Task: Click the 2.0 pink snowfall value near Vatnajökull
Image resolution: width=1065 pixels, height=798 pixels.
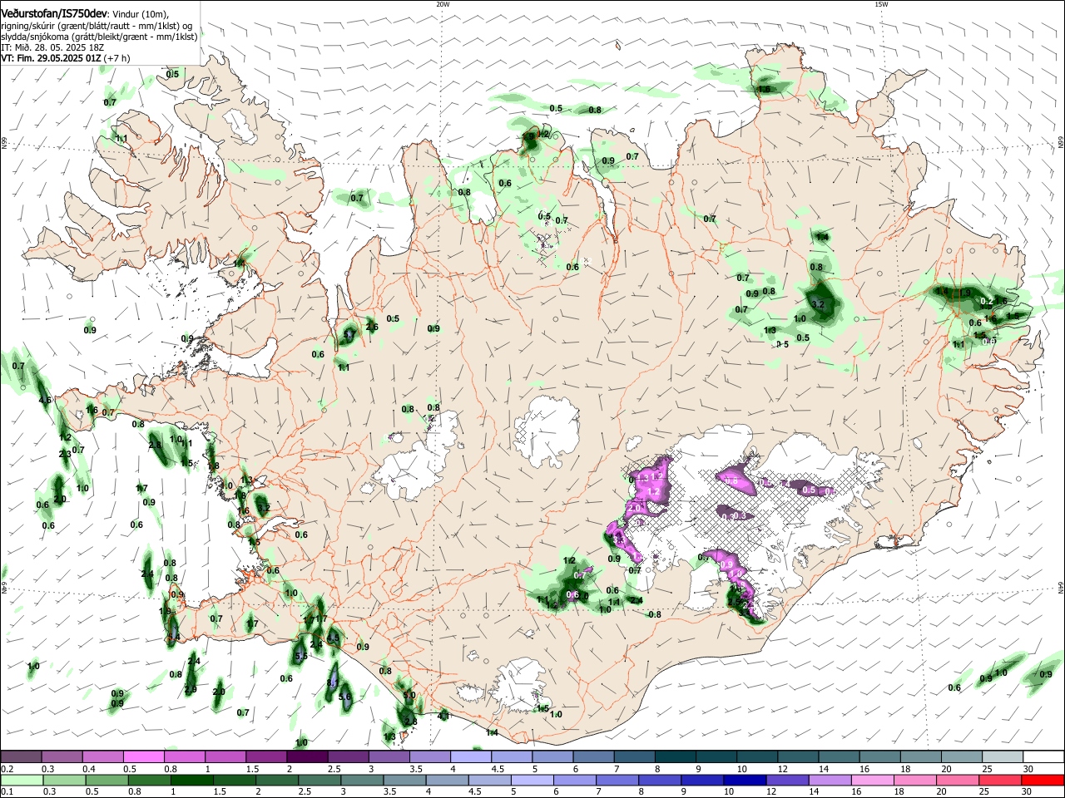Action: coord(634,507)
